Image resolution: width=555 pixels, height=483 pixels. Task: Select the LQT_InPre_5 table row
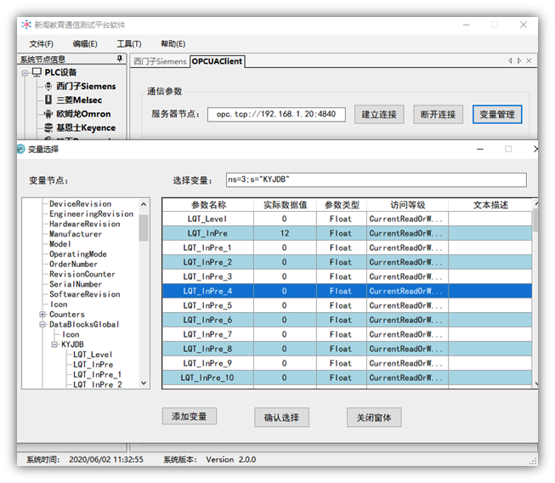click(x=348, y=305)
